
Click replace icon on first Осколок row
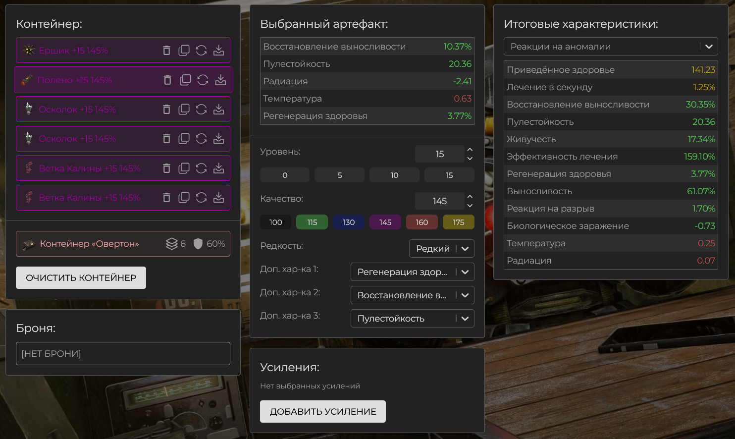(201, 110)
